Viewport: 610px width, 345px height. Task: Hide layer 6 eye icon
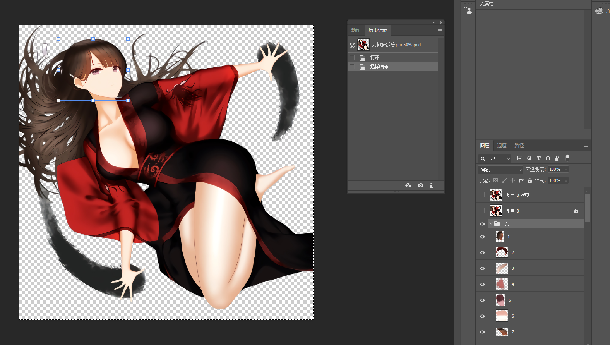coord(482,316)
